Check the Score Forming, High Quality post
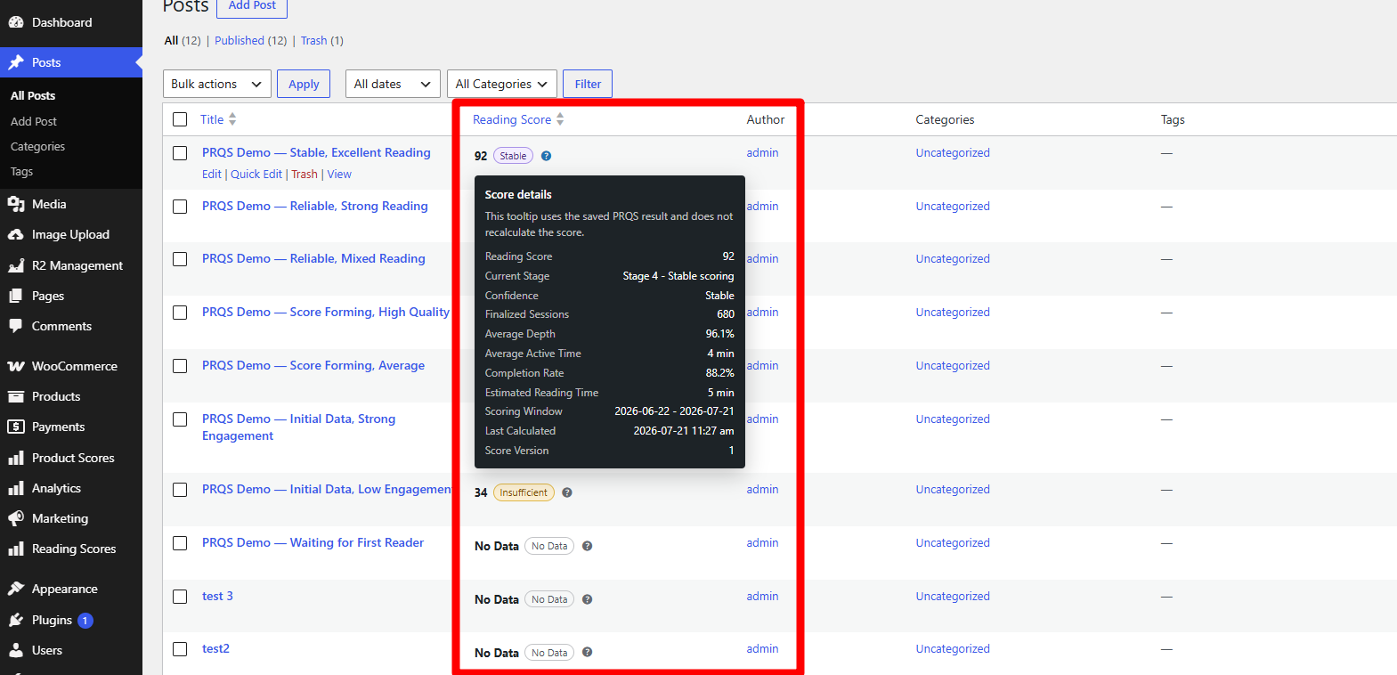The image size is (1397, 675). tap(180, 313)
